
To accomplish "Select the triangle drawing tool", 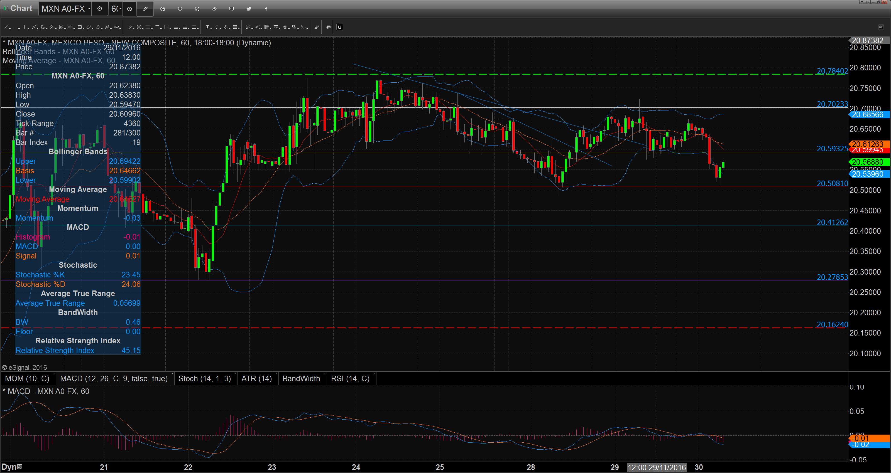I will [x=98, y=27].
